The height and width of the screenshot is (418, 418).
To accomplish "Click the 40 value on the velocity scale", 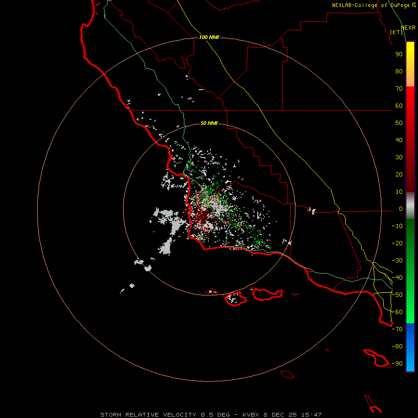I will point(399,140).
